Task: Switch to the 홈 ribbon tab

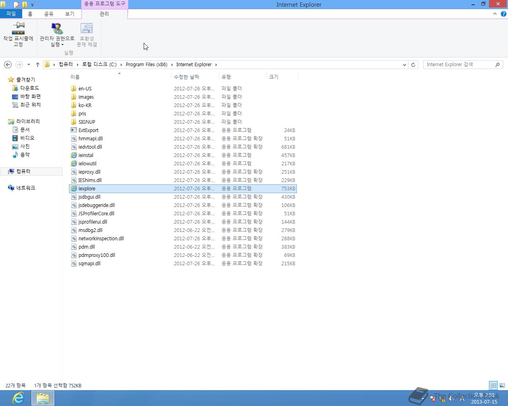Action: coord(30,13)
